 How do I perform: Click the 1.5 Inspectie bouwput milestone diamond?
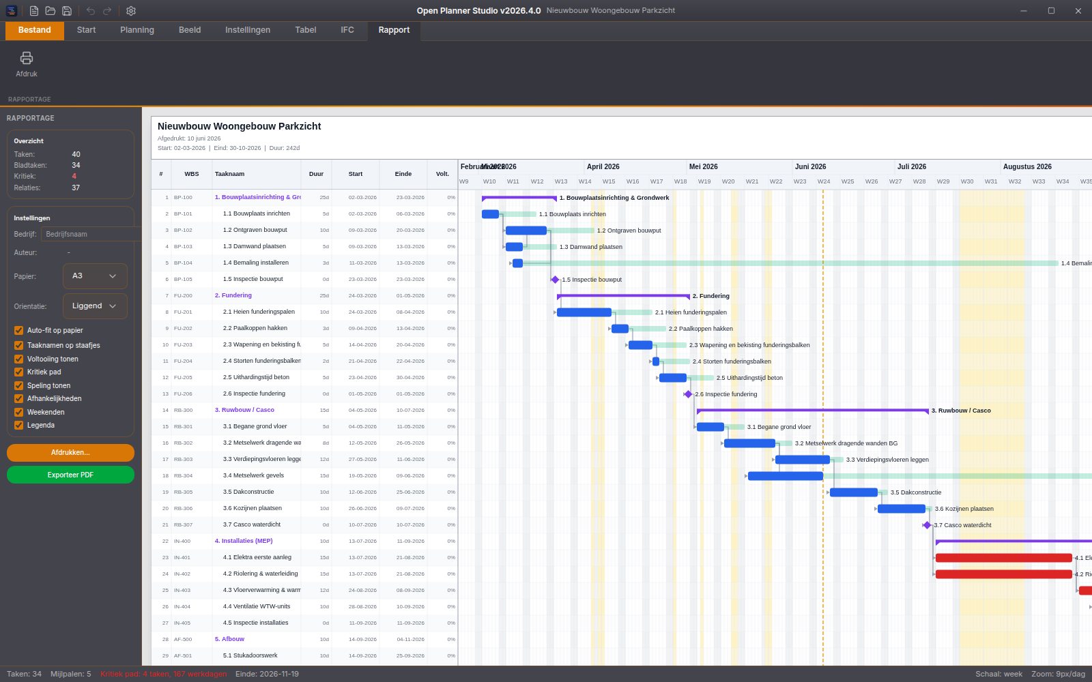tap(555, 280)
